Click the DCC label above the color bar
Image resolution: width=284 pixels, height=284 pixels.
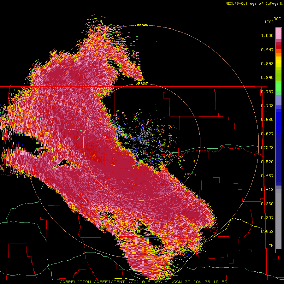click(277, 19)
